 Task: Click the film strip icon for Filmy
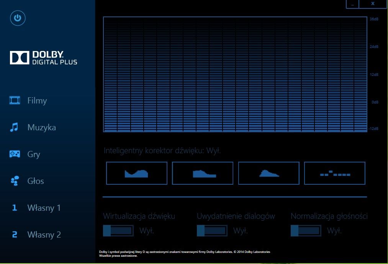pos(15,100)
